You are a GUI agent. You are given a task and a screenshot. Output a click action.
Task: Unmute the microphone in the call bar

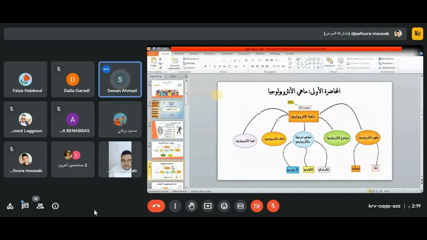[x=273, y=206]
